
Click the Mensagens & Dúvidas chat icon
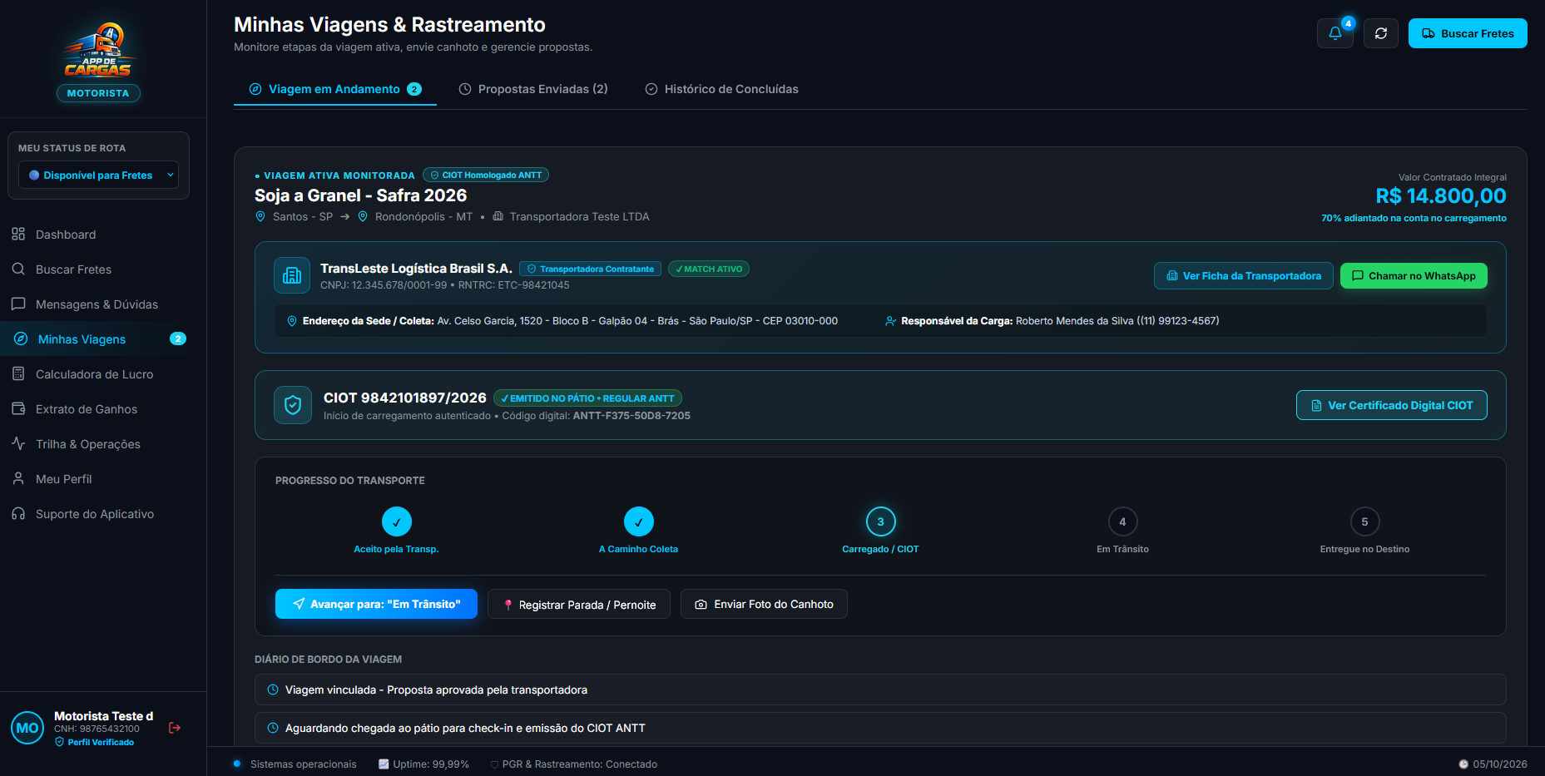[x=18, y=304]
